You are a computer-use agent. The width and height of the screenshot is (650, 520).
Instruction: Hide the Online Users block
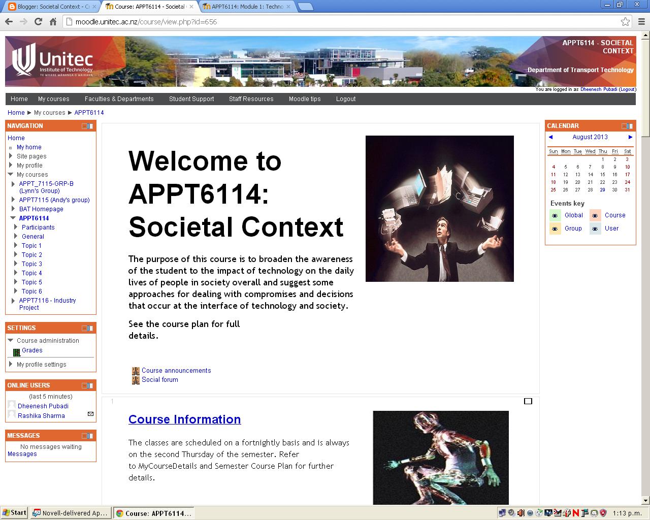pos(84,385)
